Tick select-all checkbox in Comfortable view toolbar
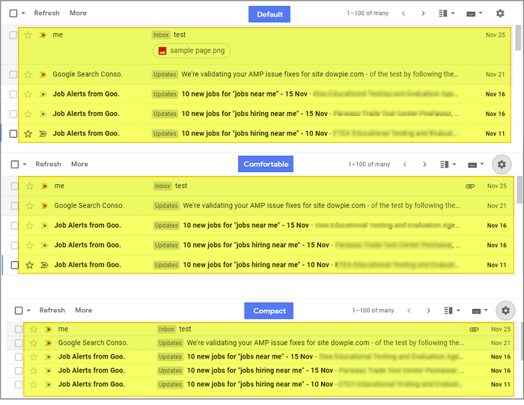Image resolution: width=524 pixels, height=405 pixels. (15, 165)
